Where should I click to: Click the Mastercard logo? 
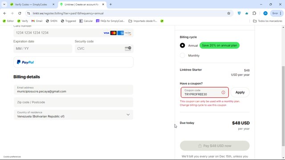click(114, 33)
